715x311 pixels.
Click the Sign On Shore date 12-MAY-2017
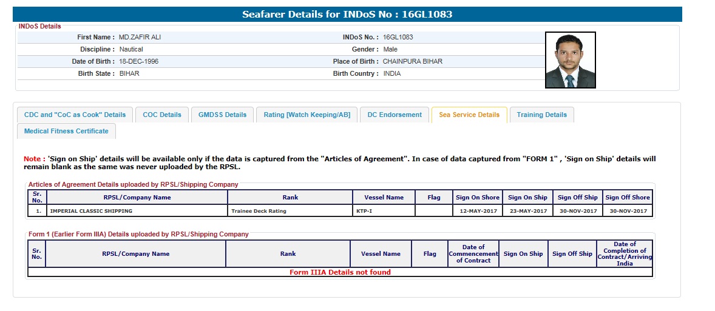tap(477, 211)
